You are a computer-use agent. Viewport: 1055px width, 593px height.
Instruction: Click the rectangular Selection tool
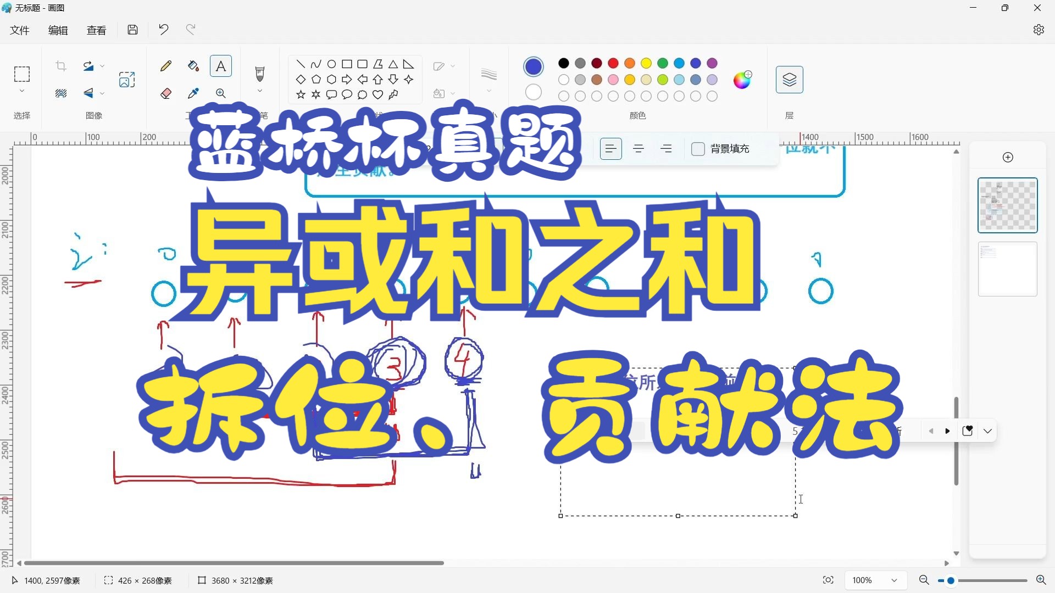[x=22, y=74]
